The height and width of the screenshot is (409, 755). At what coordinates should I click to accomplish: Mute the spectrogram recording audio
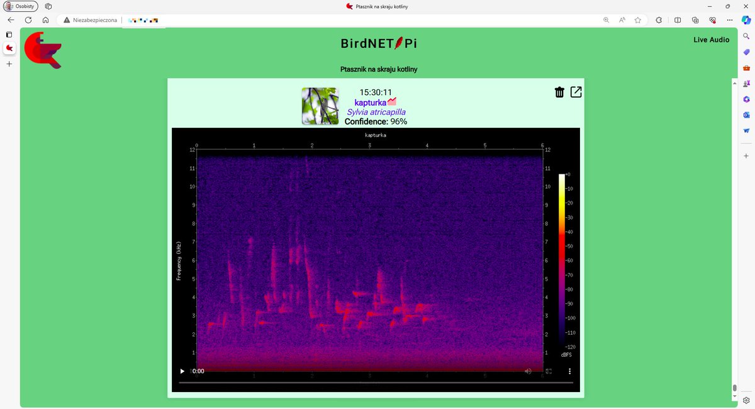[x=528, y=371]
